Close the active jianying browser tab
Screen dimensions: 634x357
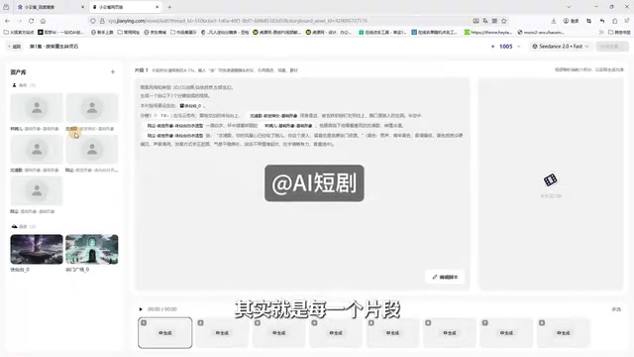point(158,7)
